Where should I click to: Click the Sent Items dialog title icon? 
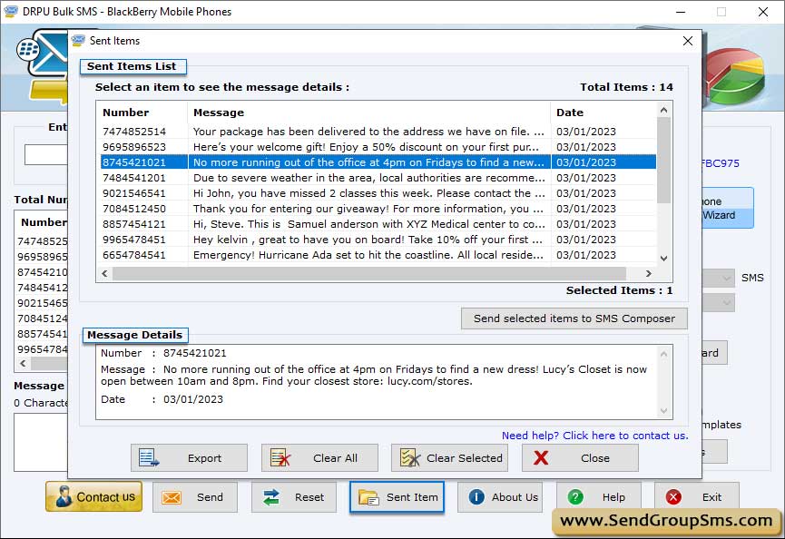(x=78, y=41)
